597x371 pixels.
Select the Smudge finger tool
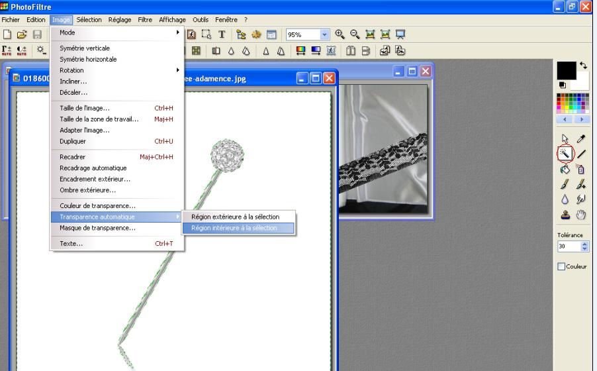pyautogui.click(x=580, y=199)
